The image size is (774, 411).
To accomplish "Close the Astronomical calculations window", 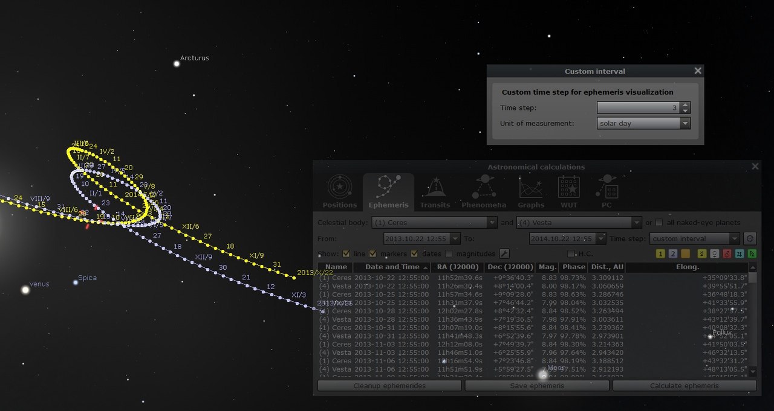I will (755, 167).
